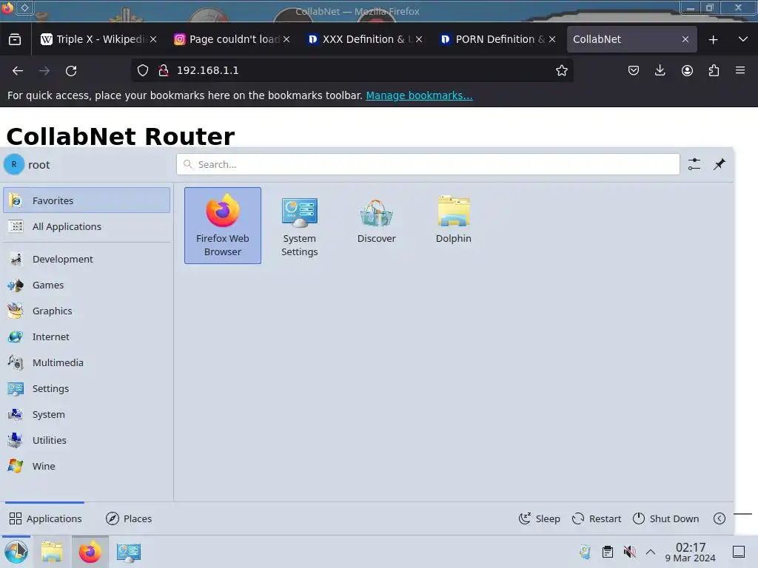Restart the computer
758x568 pixels.
596,518
